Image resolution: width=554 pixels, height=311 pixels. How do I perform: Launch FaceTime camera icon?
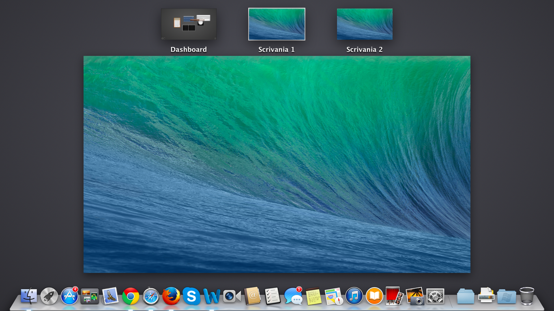(232, 296)
